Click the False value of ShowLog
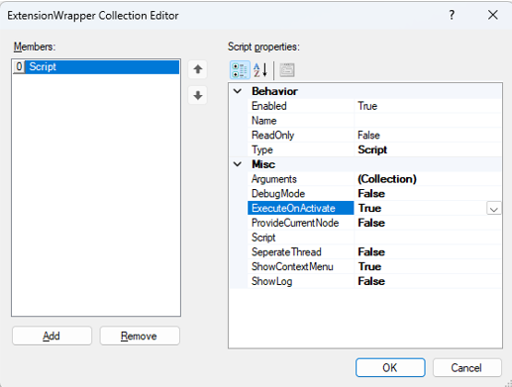Screen dimensions: 512x387 [371, 281]
